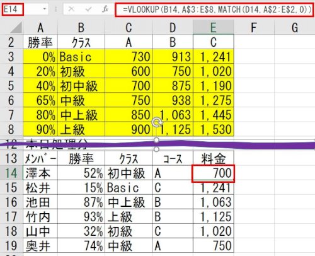The image size is (315, 256).
Task: Click cell A6 with value 65%
Action: (x=40, y=100)
